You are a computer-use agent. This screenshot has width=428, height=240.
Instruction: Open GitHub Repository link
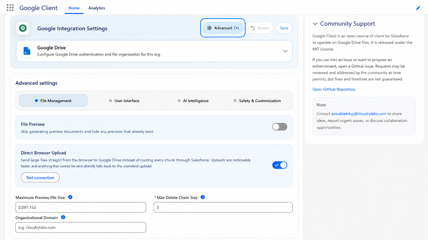[x=334, y=89]
